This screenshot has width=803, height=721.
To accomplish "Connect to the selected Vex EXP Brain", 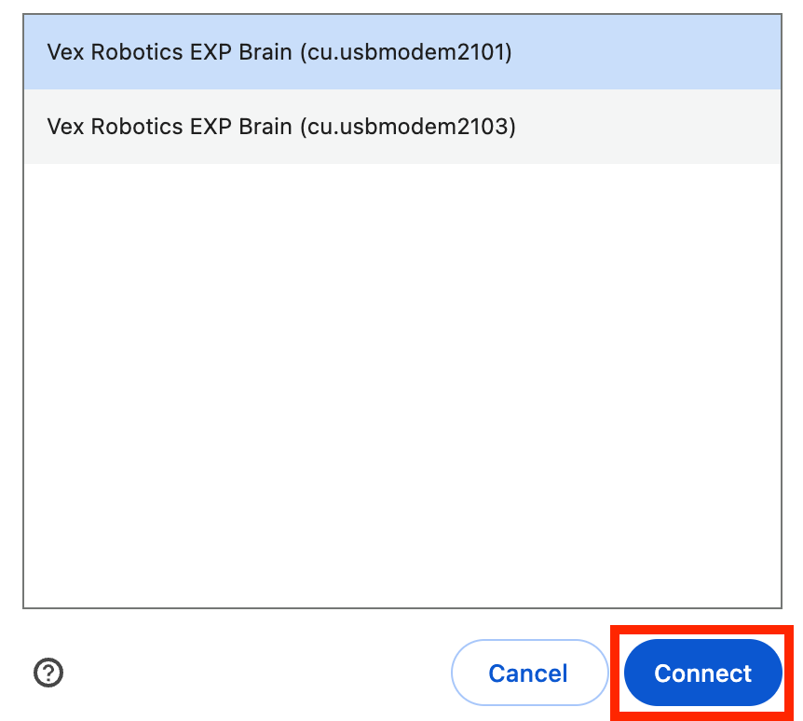I will pos(702,673).
